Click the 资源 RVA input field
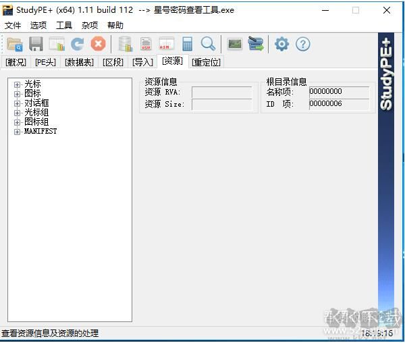The width and height of the screenshot is (405, 343). coord(222,92)
